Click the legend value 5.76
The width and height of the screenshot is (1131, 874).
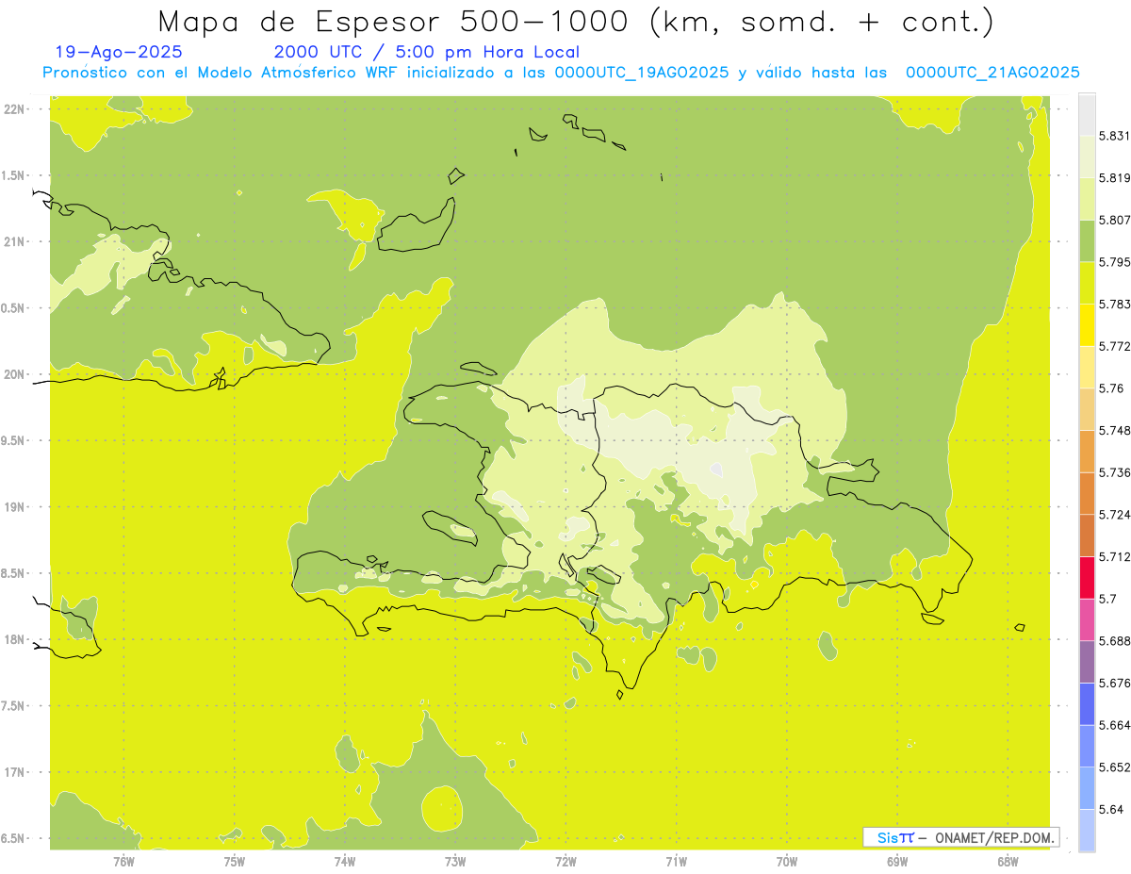coord(1111,388)
